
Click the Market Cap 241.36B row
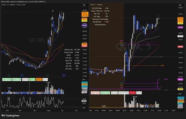pyautogui.click(x=72, y=50)
